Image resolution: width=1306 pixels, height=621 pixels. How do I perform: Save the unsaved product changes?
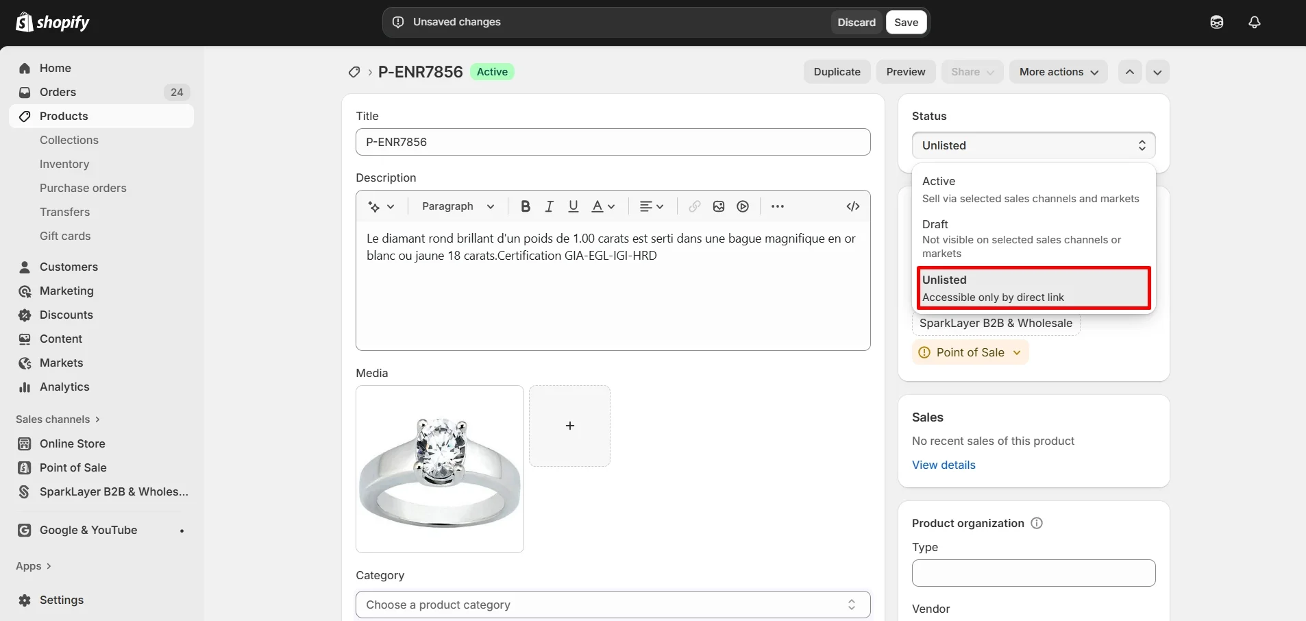[x=906, y=22]
